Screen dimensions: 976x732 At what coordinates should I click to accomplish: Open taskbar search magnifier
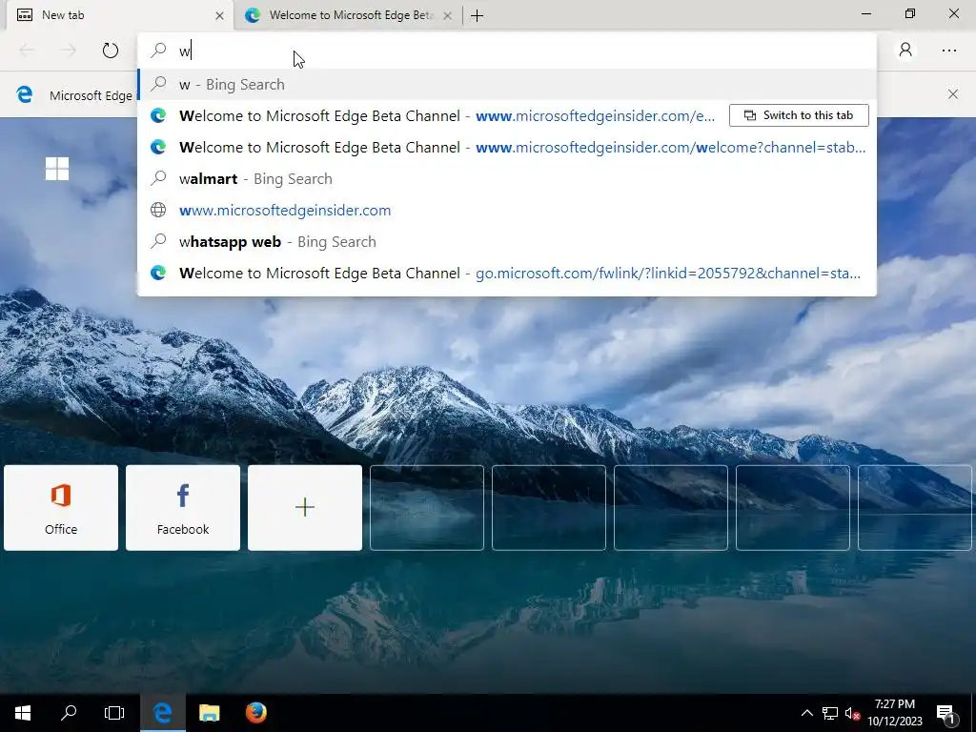pyautogui.click(x=69, y=713)
